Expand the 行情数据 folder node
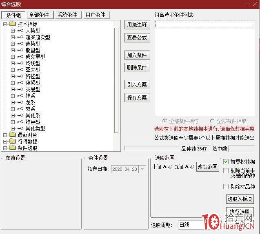The image size is (260, 234). pyautogui.click(x=5, y=141)
